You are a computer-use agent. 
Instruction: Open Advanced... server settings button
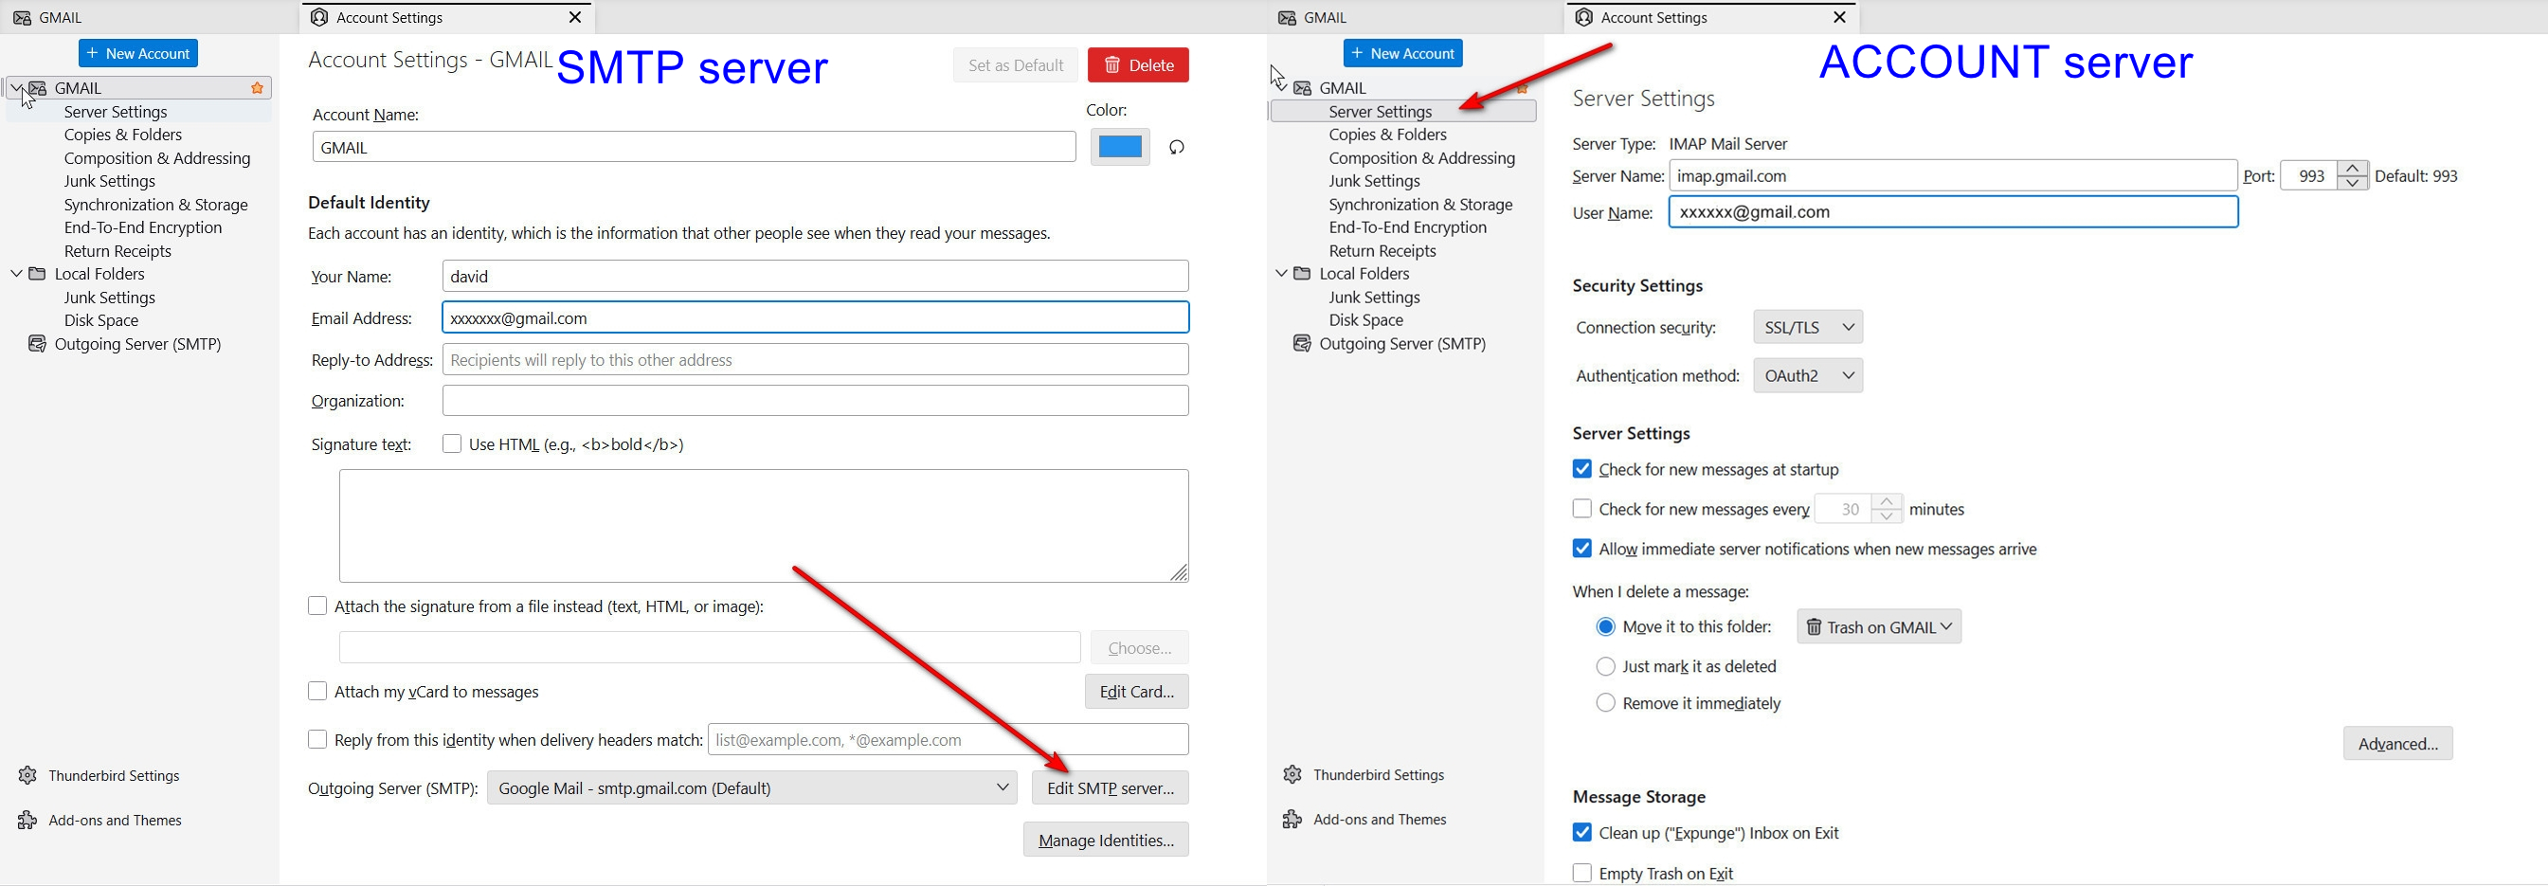[2397, 744]
